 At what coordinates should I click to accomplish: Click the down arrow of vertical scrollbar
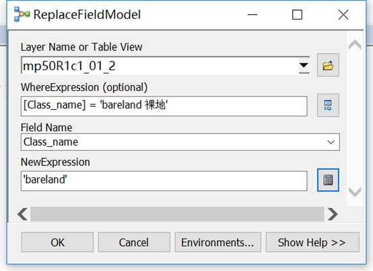pos(355,192)
